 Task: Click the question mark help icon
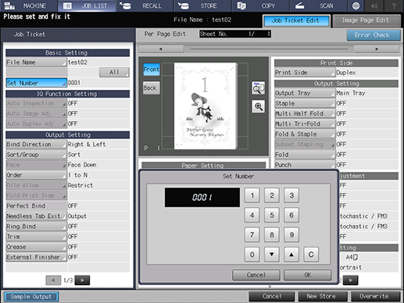click(x=394, y=5)
